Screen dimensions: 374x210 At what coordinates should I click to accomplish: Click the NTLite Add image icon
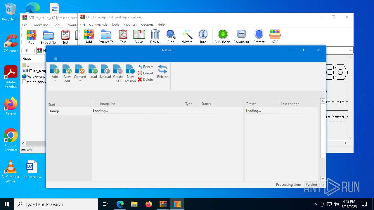point(55,69)
